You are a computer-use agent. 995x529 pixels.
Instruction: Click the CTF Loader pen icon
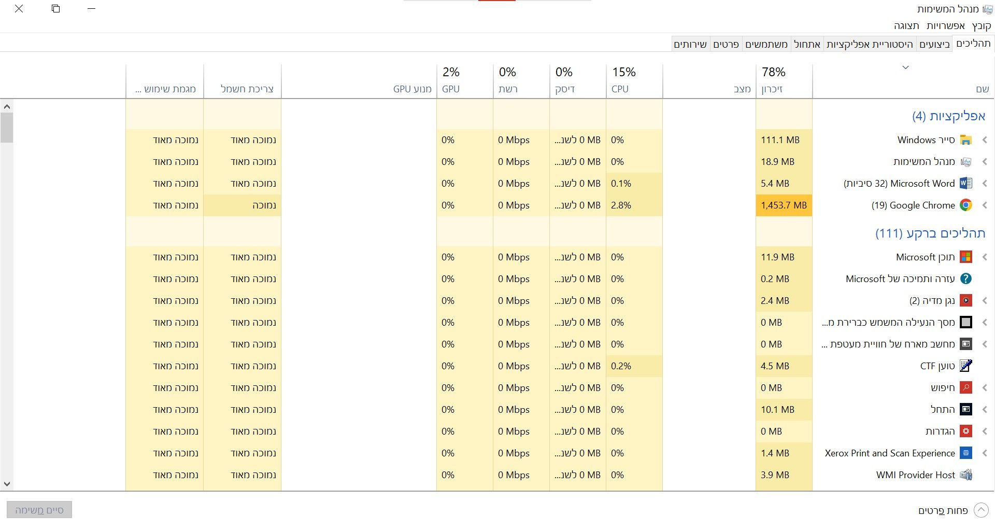(x=965, y=366)
